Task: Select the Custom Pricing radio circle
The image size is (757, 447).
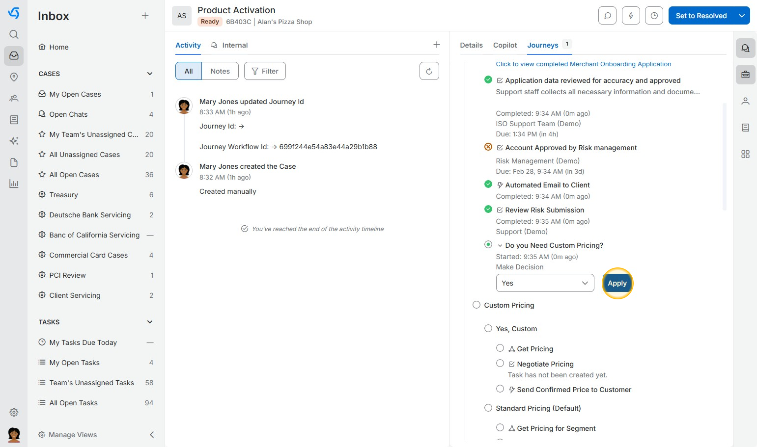Action: [477, 305]
